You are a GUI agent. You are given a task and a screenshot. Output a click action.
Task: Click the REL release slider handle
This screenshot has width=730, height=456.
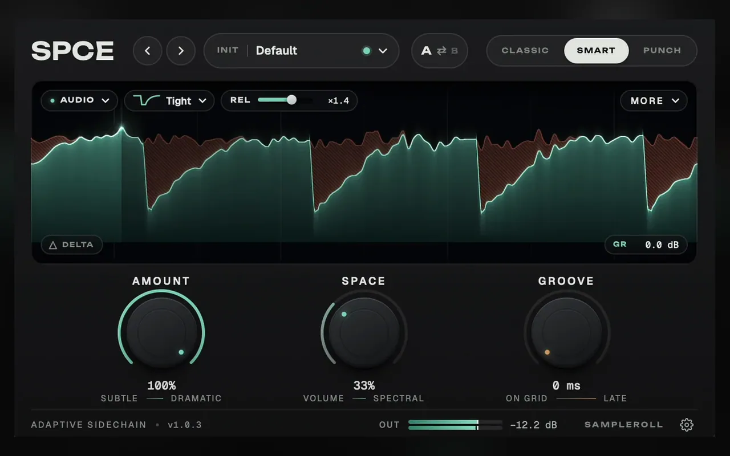pyautogui.click(x=291, y=100)
